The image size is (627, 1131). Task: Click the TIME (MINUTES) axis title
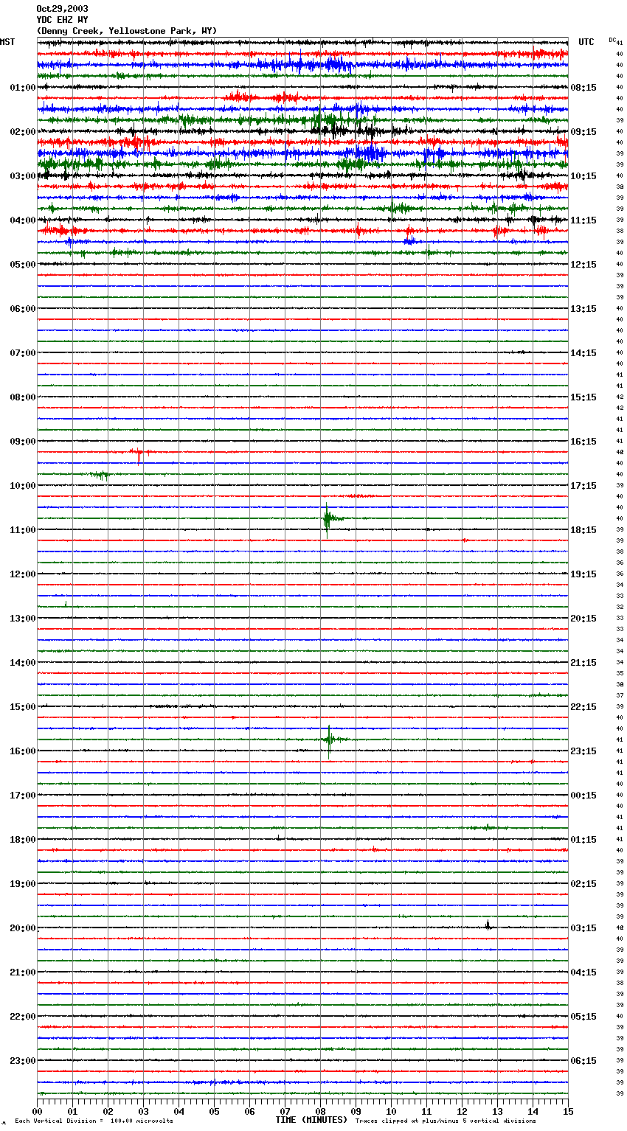tap(311, 1120)
